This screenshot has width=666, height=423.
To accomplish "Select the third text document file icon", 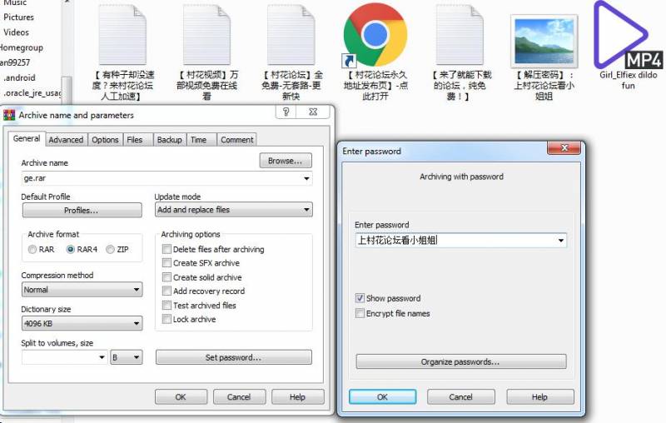I will (x=291, y=35).
